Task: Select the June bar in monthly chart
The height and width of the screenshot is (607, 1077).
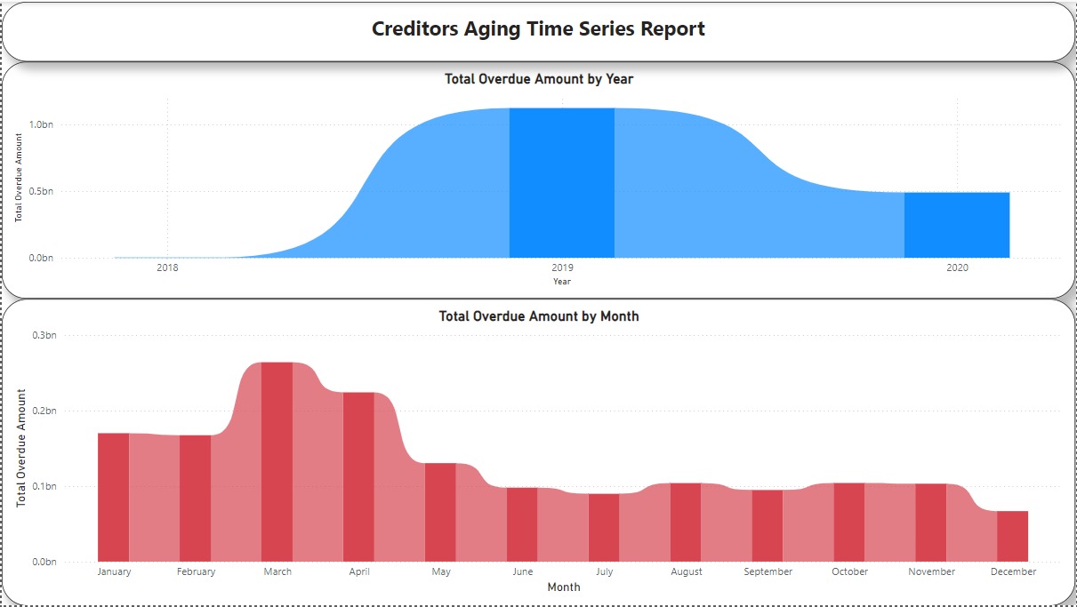Action: tap(522, 524)
